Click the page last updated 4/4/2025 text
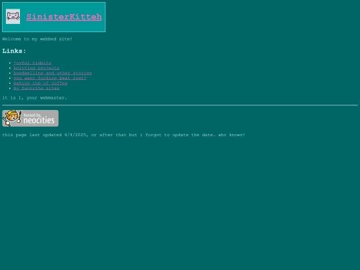The height and width of the screenshot is (270, 360). [x=123, y=135]
